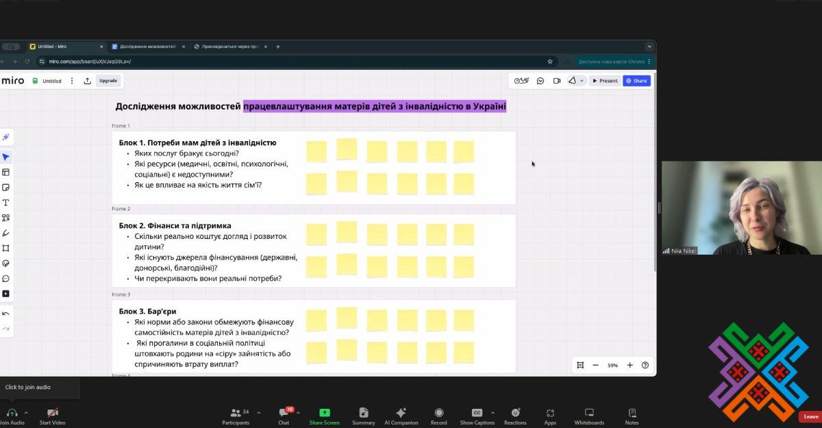Select the sticky note tool in Miro
This screenshot has width=822, height=428.
[5, 188]
